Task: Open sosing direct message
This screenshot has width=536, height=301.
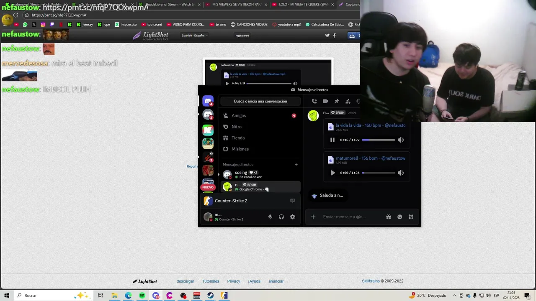Action: [260, 174]
